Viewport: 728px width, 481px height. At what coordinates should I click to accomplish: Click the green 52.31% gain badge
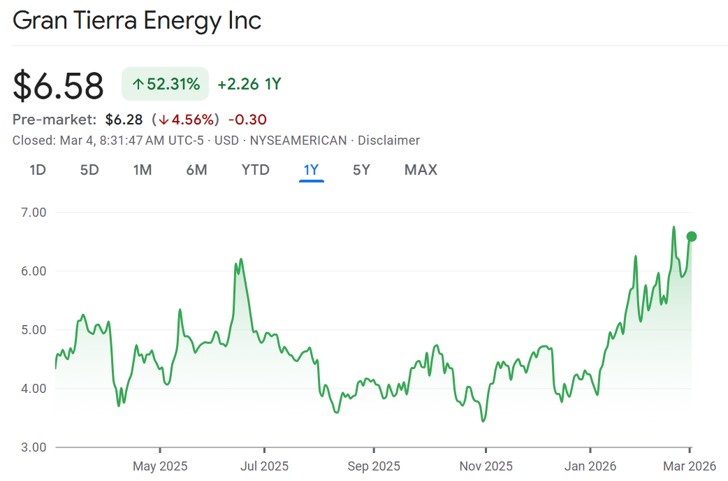(x=166, y=85)
